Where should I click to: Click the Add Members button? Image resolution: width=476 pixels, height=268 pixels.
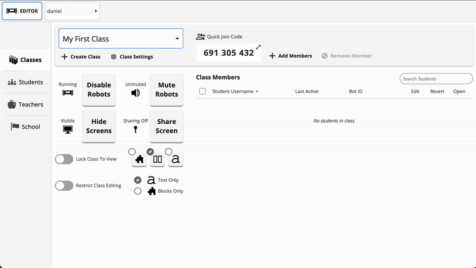[290, 56]
